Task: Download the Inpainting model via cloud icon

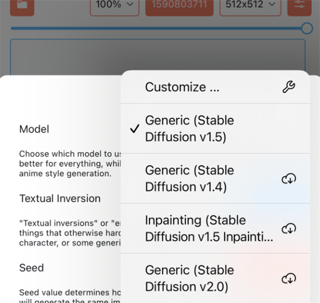Action: pos(289,229)
